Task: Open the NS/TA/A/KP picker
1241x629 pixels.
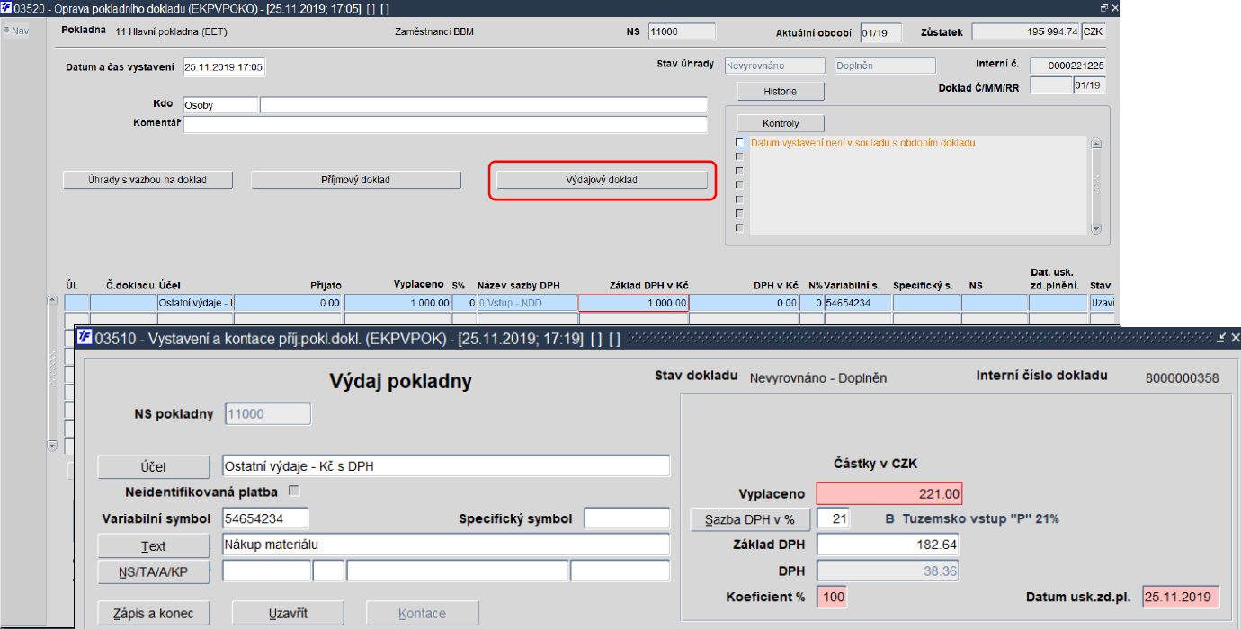Action: coord(153,571)
